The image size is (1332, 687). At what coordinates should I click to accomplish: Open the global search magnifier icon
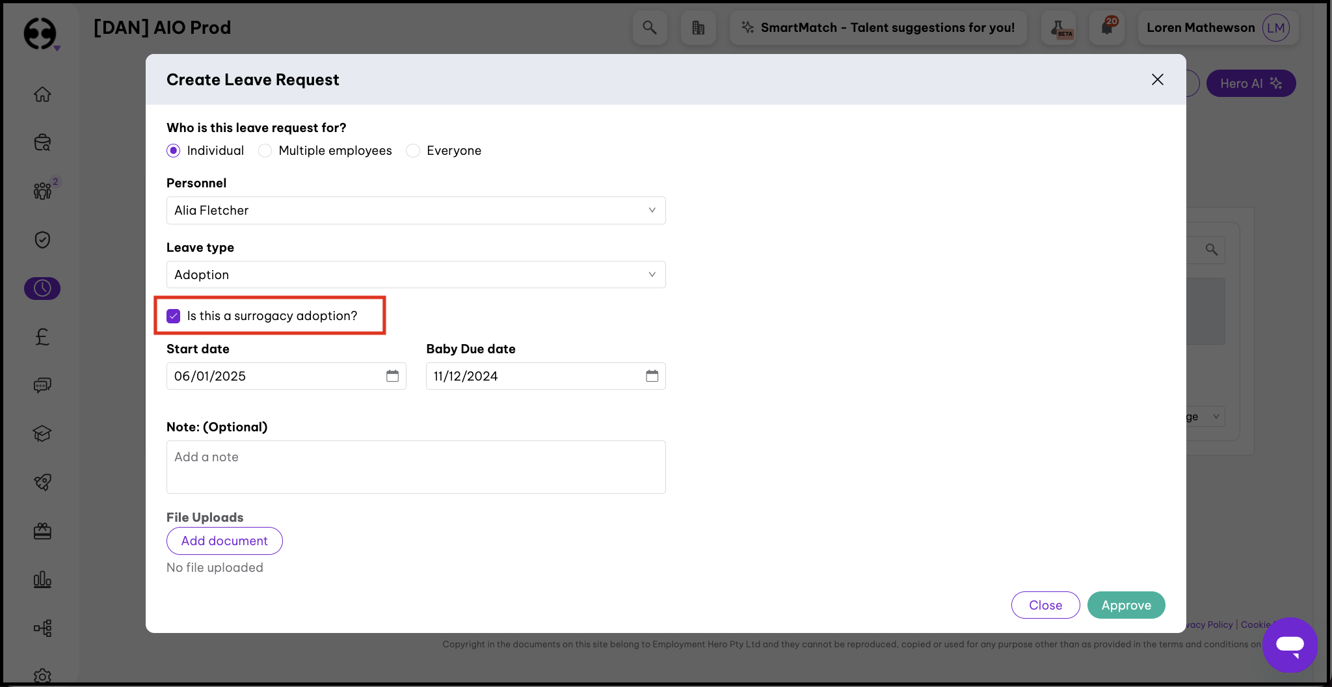click(649, 28)
